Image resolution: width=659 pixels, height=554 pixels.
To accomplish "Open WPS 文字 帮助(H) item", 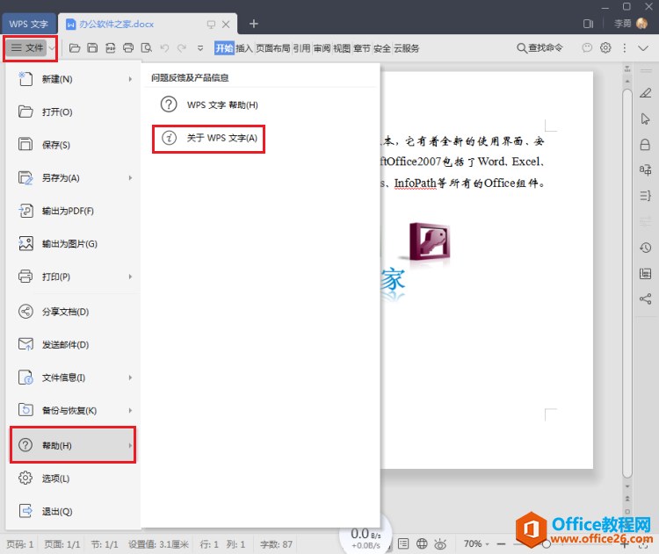I will [209, 104].
